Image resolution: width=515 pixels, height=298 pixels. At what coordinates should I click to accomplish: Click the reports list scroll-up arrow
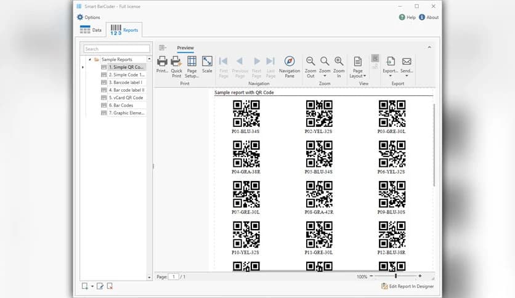(x=149, y=59)
